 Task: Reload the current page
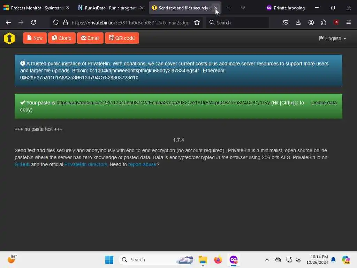(x=33, y=22)
